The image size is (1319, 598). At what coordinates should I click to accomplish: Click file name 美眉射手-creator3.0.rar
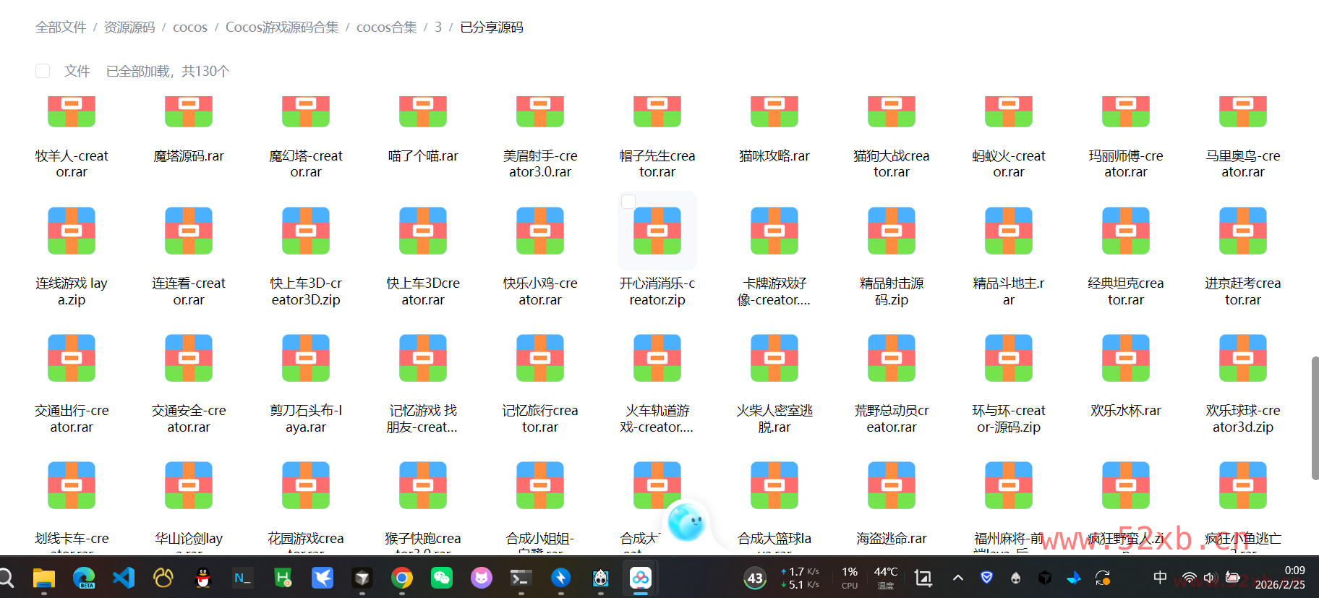(x=540, y=164)
